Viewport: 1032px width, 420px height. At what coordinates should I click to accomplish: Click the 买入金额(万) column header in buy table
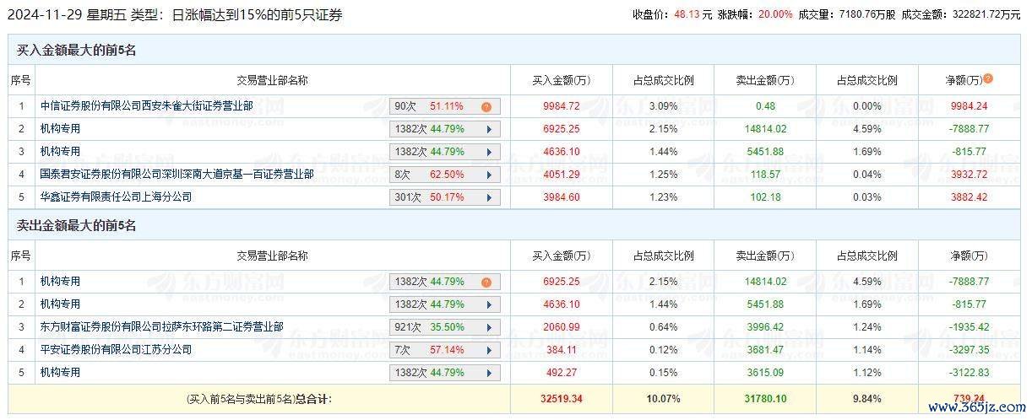tap(561, 81)
